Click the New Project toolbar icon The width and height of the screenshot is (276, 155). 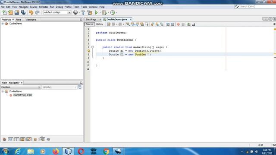click(10, 12)
